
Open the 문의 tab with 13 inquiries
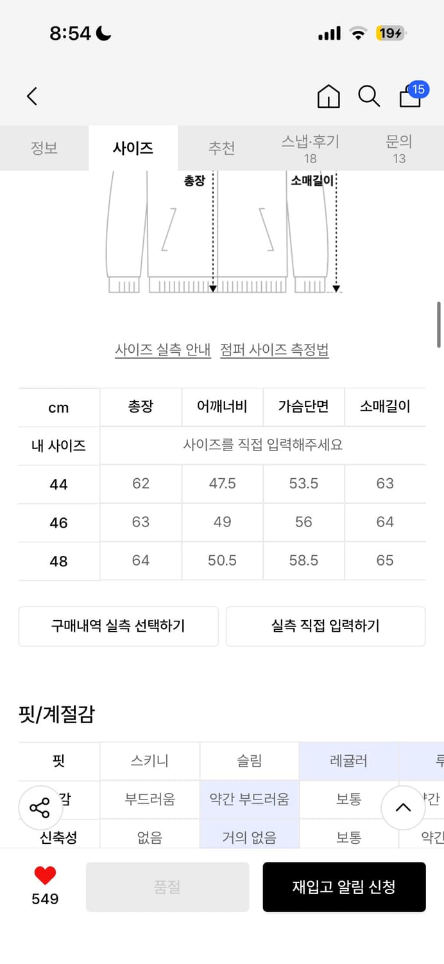tap(399, 148)
